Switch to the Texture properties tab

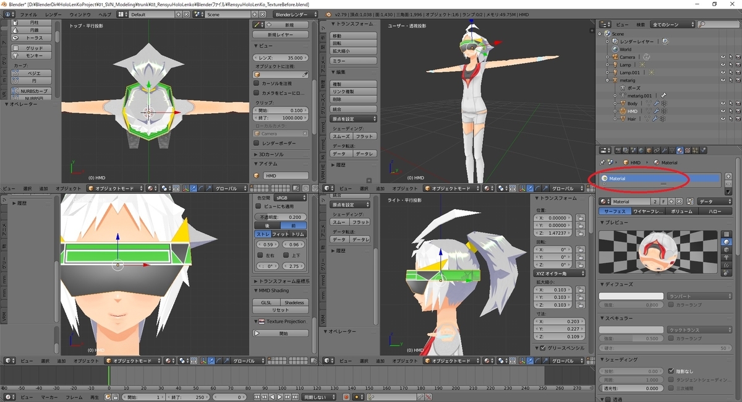pos(688,150)
